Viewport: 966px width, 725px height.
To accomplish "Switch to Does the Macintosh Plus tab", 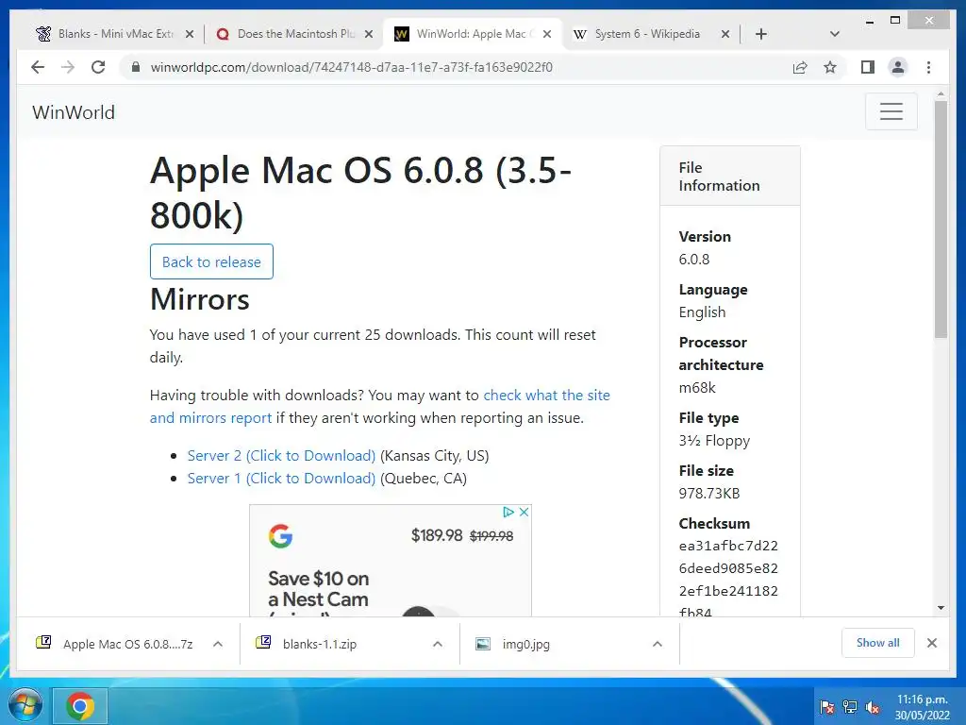I will [295, 34].
